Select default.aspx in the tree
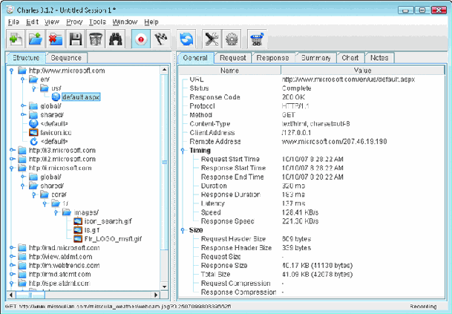The image size is (452, 314). coord(81,97)
